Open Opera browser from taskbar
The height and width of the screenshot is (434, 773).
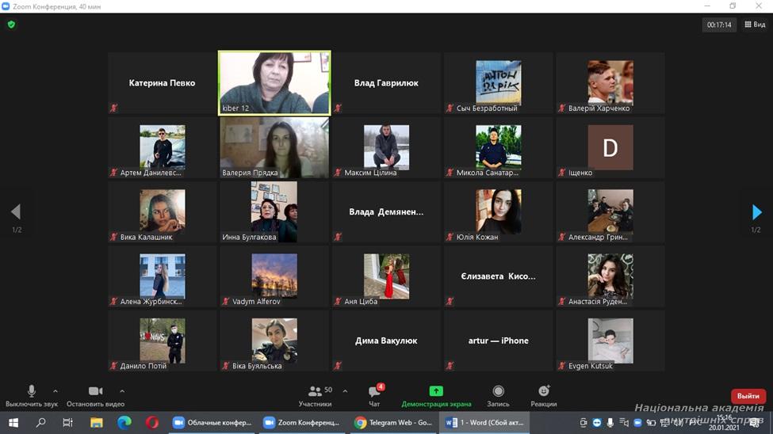point(152,423)
